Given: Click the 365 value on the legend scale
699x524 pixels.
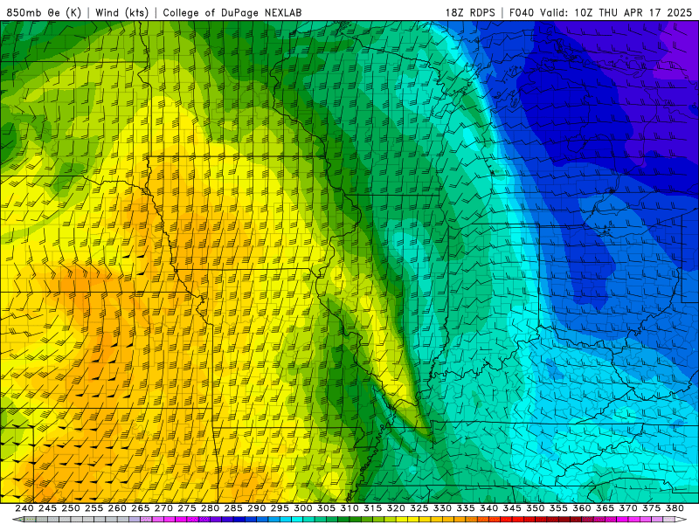Looking at the screenshot, I should coord(605,508).
